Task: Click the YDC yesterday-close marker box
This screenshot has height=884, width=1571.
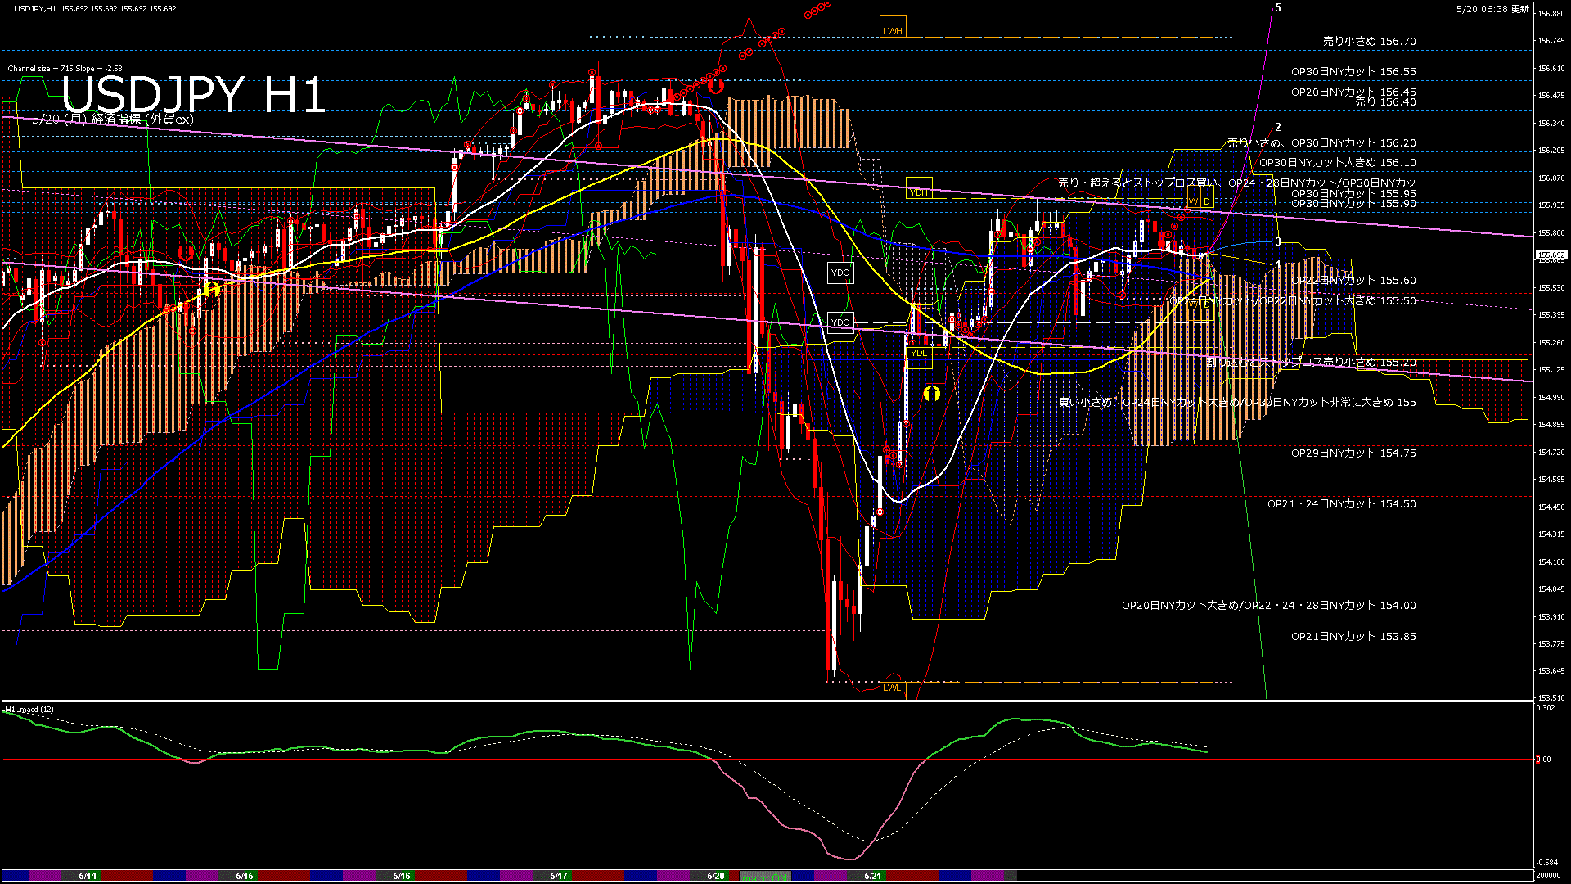Action: click(840, 273)
